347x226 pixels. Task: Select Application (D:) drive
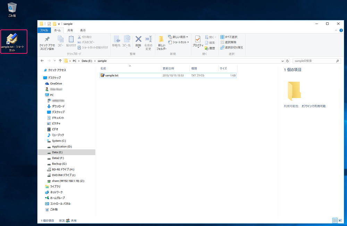60,147
